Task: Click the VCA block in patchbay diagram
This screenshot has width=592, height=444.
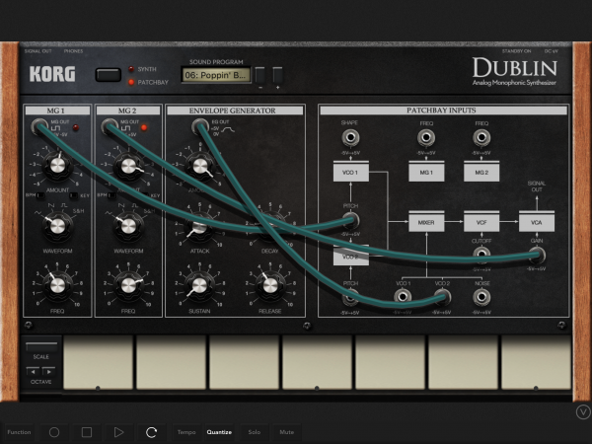Action: (x=537, y=222)
